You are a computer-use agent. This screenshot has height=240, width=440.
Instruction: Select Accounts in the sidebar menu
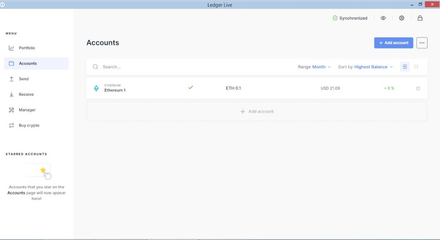pos(36,63)
